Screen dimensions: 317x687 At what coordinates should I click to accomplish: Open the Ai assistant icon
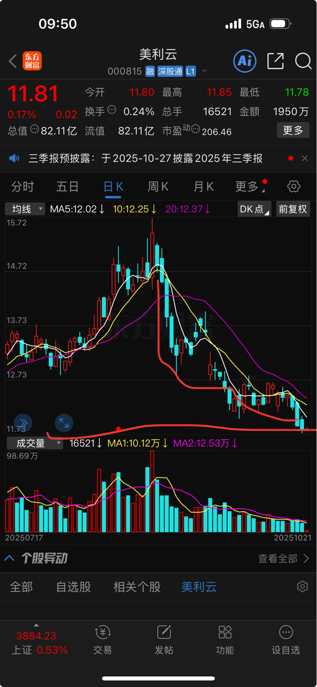tap(245, 61)
